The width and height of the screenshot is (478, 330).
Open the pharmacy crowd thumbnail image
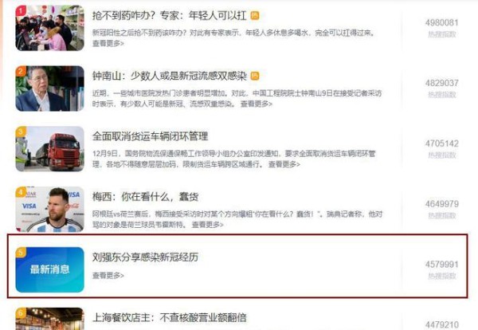(x=49, y=28)
